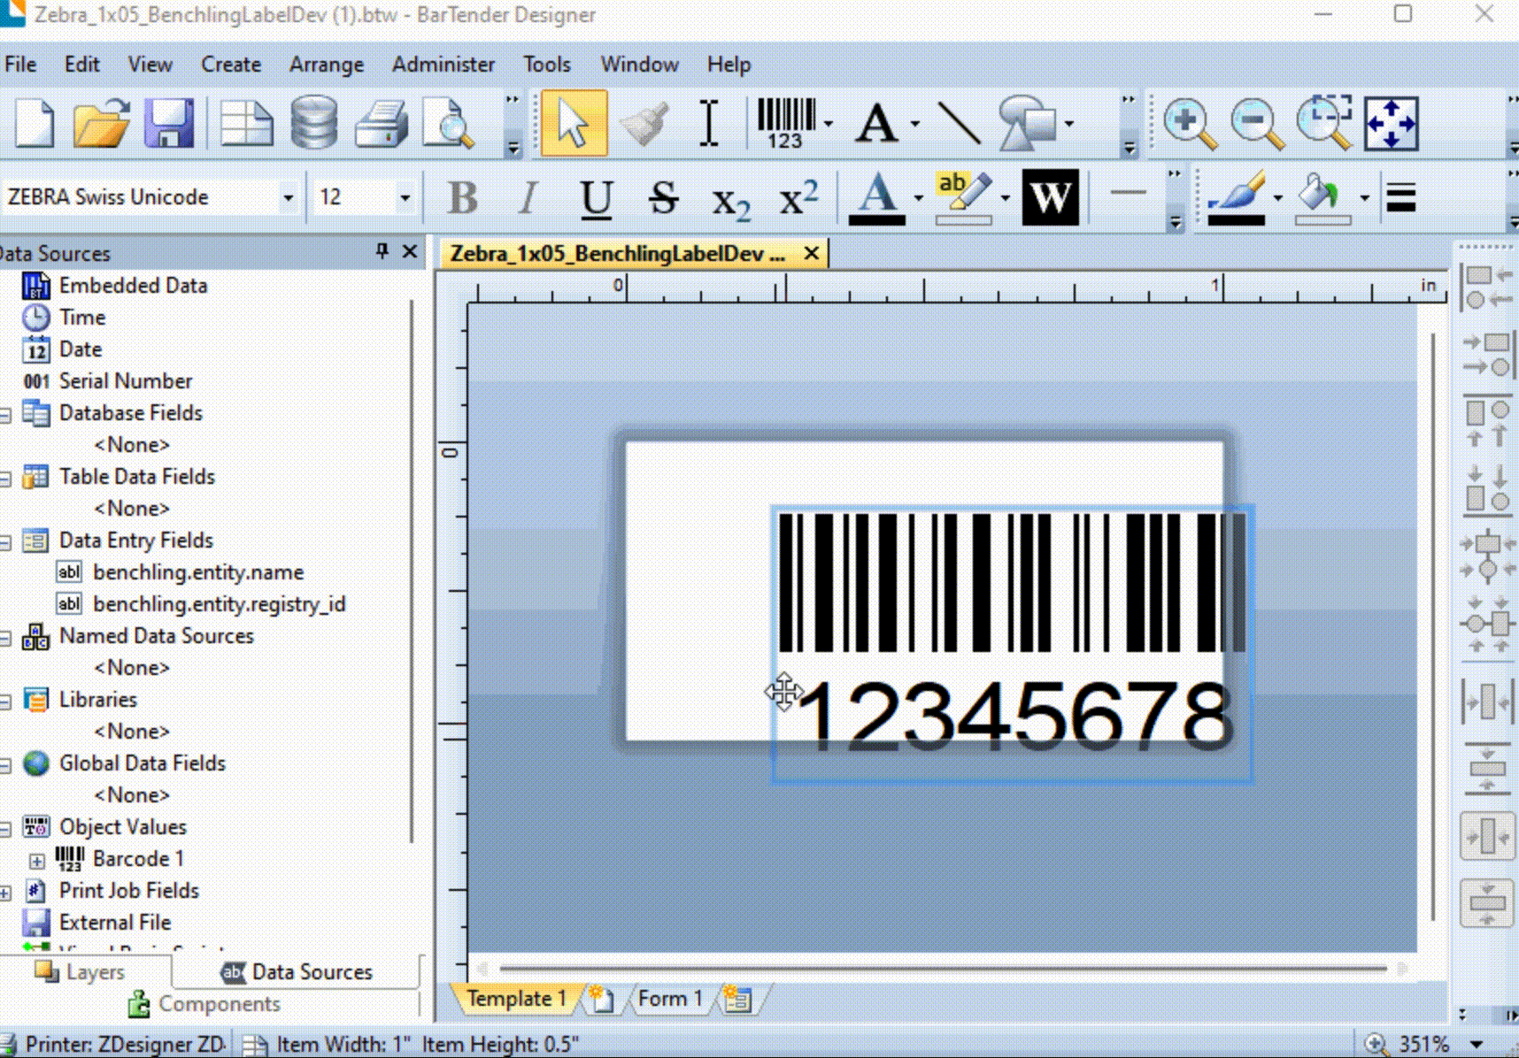Screen dimensions: 1519x1058
Task: Open the ZEBRA Swiss Unicode font dropdown
Action: pos(288,197)
